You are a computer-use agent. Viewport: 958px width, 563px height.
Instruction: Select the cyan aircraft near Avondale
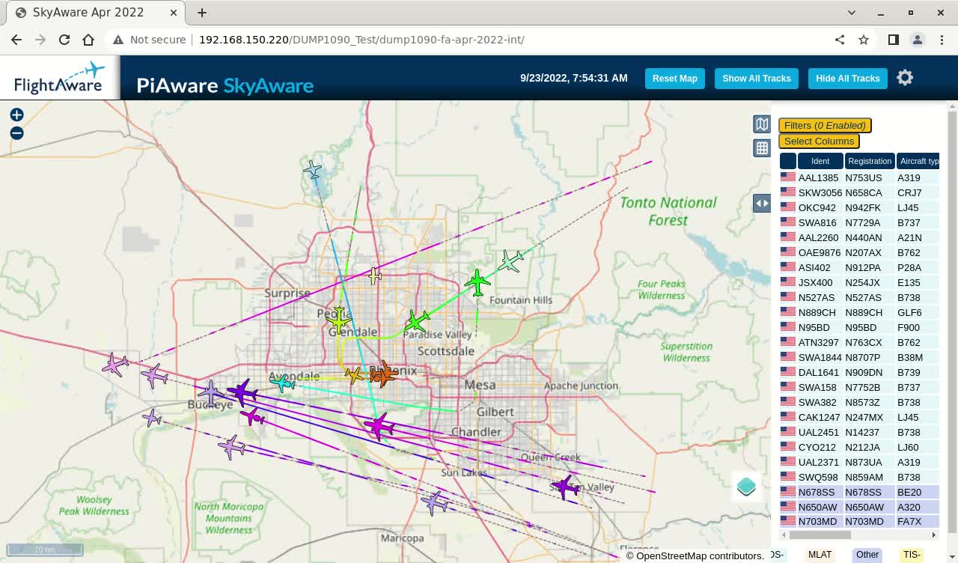[282, 383]
